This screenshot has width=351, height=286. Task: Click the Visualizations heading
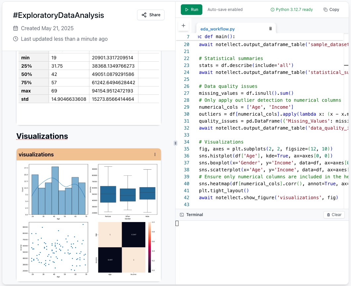click(x=42, y=136)
